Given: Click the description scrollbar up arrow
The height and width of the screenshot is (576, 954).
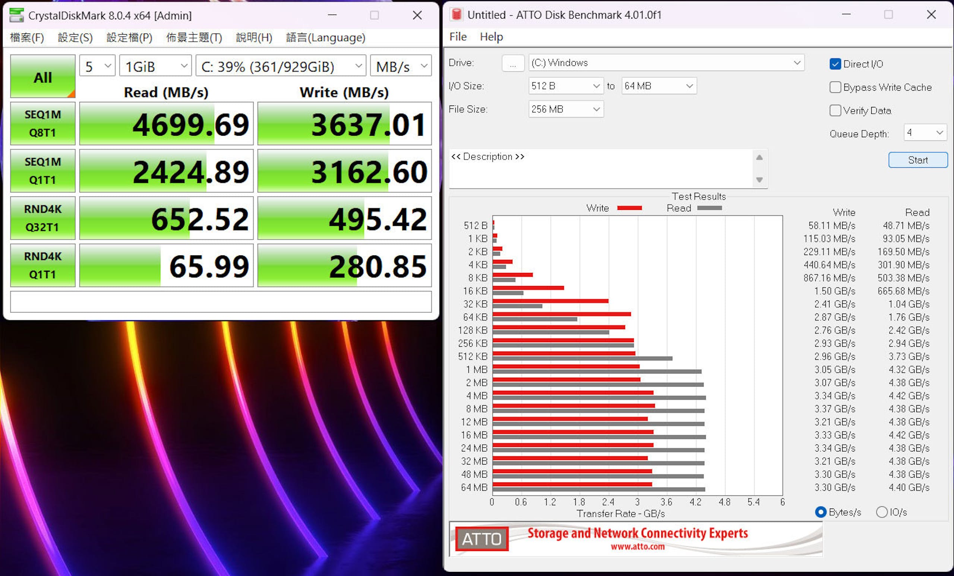Looking at the screenshot, I should click(x=759, y=157).
